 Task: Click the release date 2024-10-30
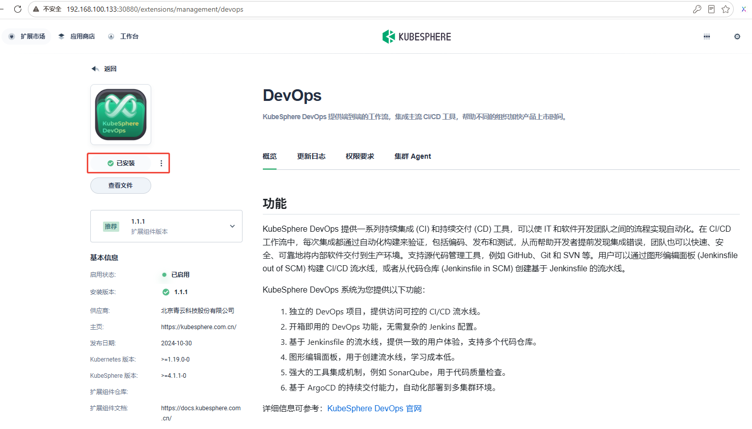[x=177, y=343]
